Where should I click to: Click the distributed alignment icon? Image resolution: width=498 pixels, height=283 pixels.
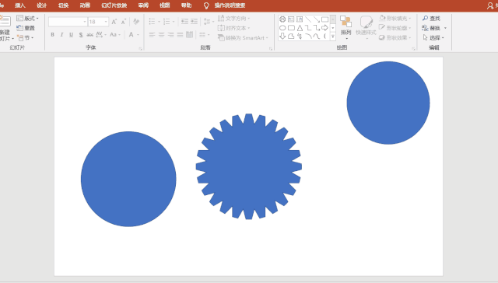tap(190, 34)
